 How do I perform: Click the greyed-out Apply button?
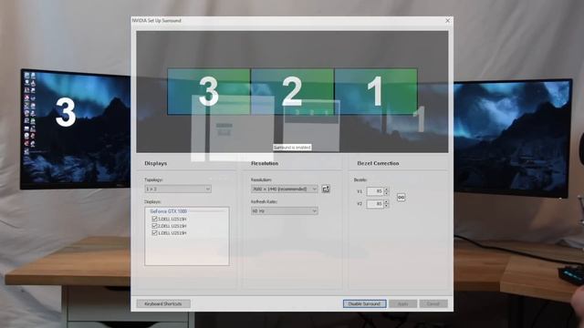(403, 303)
